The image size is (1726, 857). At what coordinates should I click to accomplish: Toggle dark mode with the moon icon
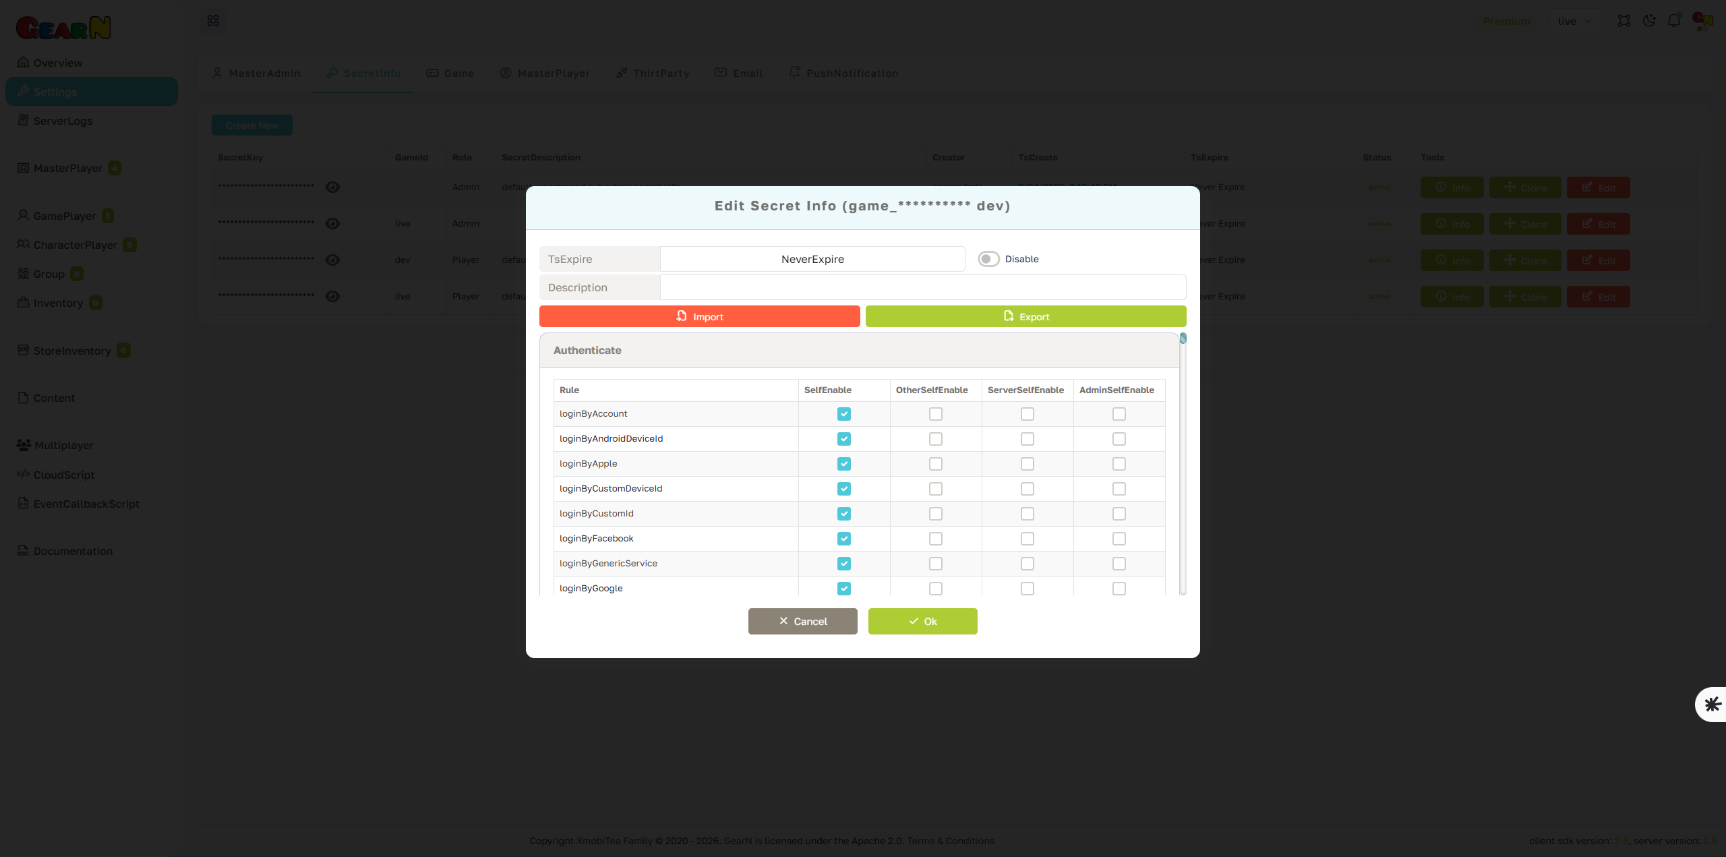coord(1650,21)
